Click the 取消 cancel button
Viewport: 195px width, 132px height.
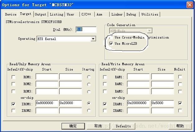coord(98,126)
